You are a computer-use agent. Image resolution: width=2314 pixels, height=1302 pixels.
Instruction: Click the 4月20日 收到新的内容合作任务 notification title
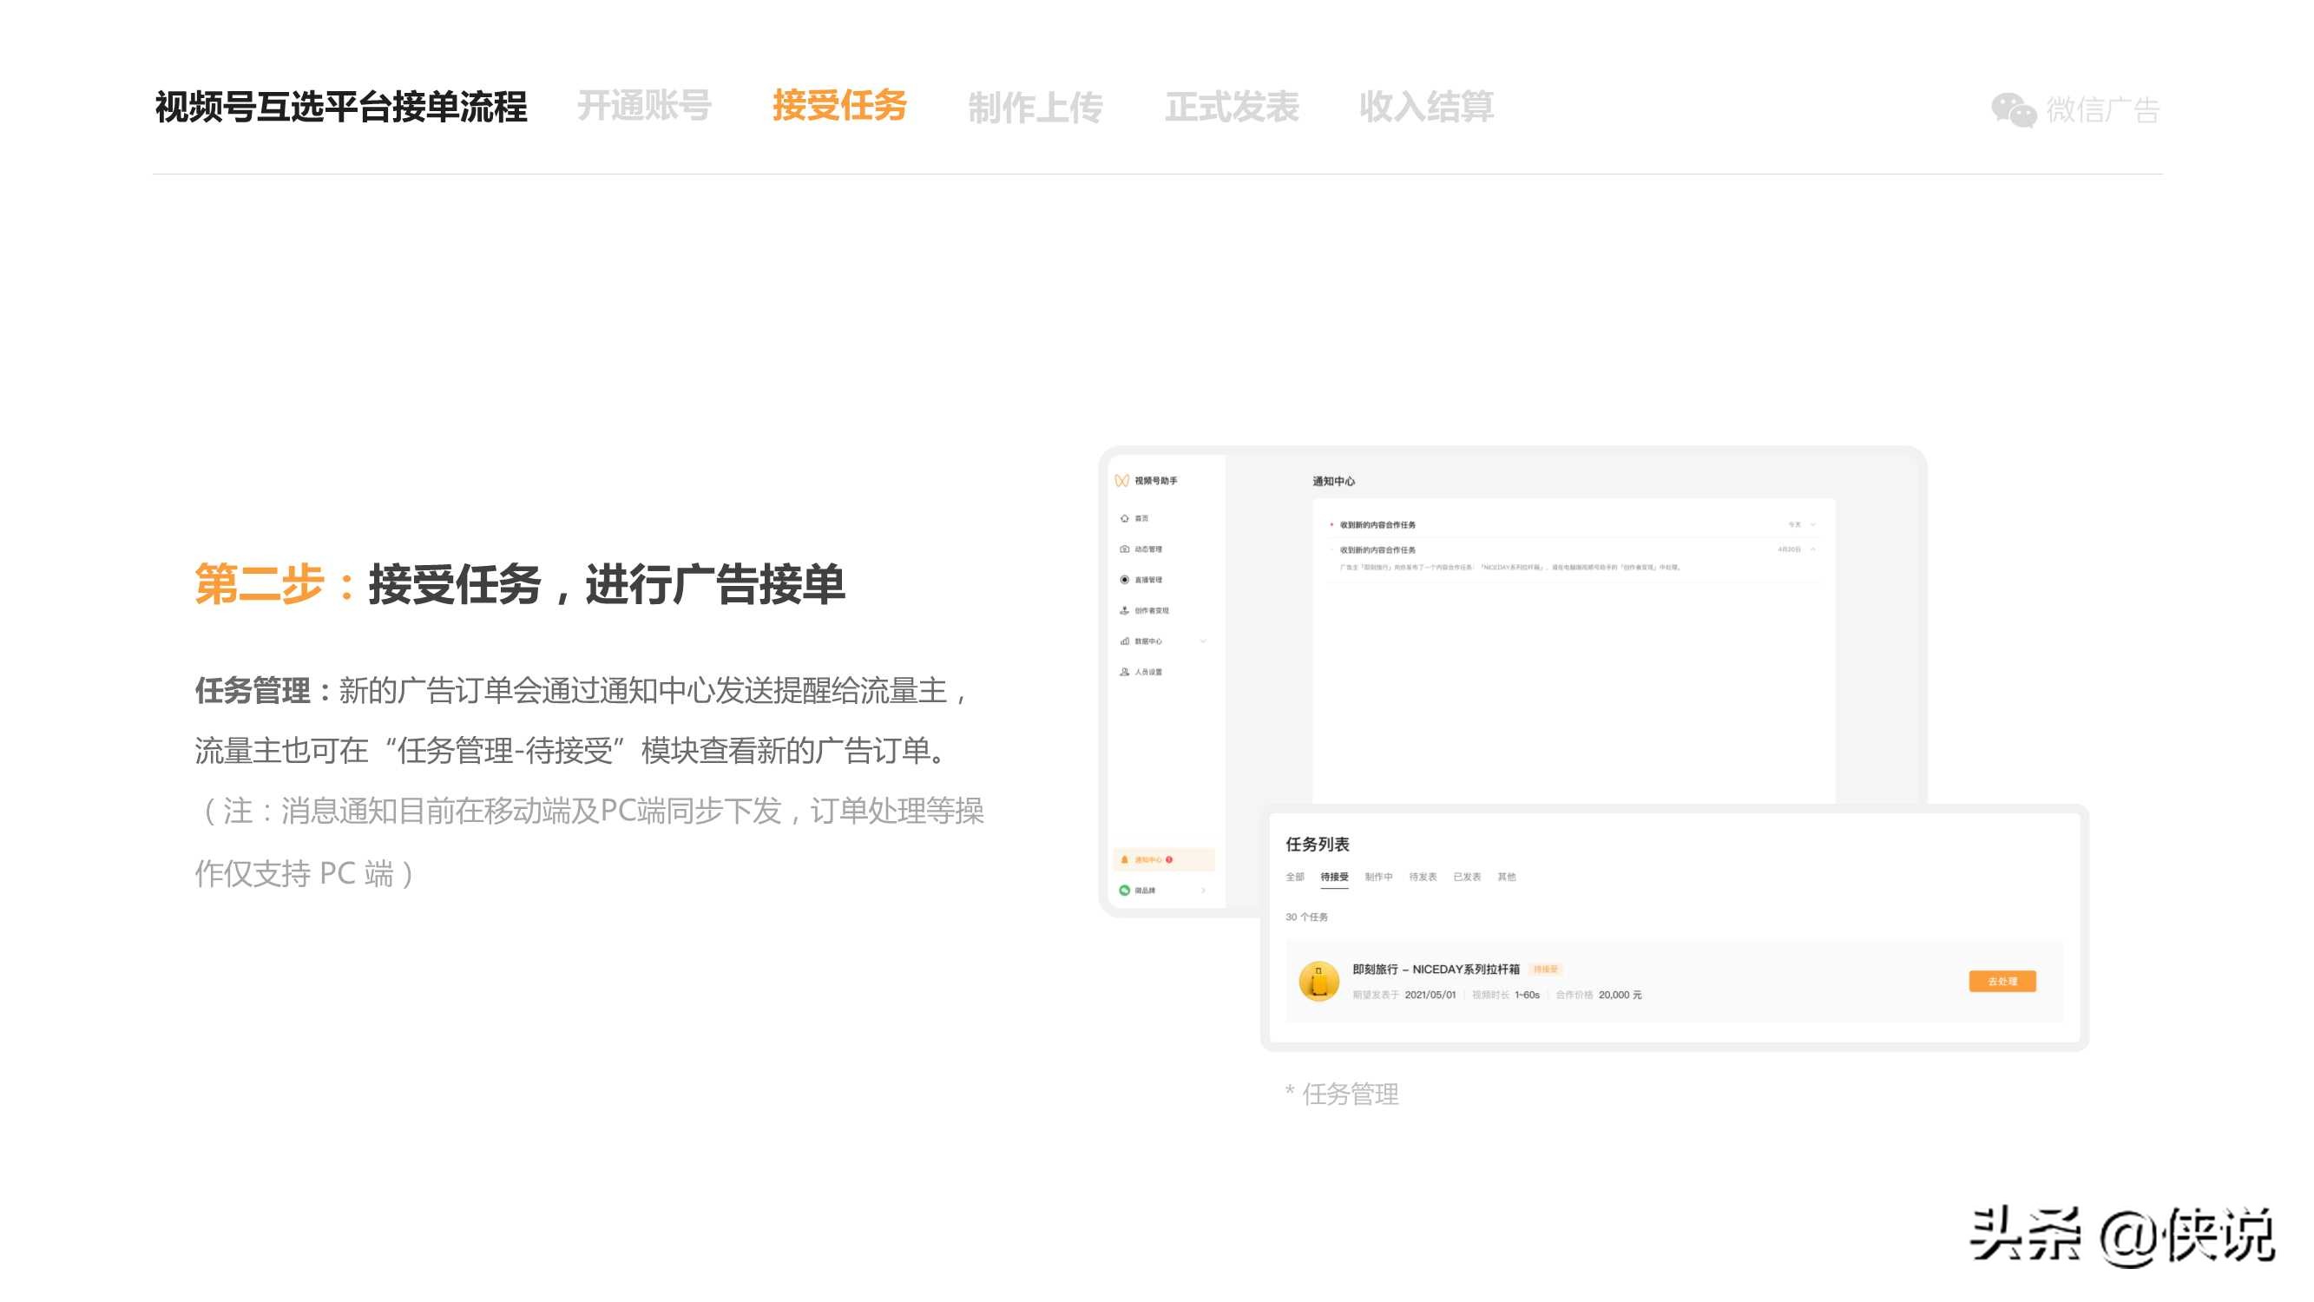1377,550
